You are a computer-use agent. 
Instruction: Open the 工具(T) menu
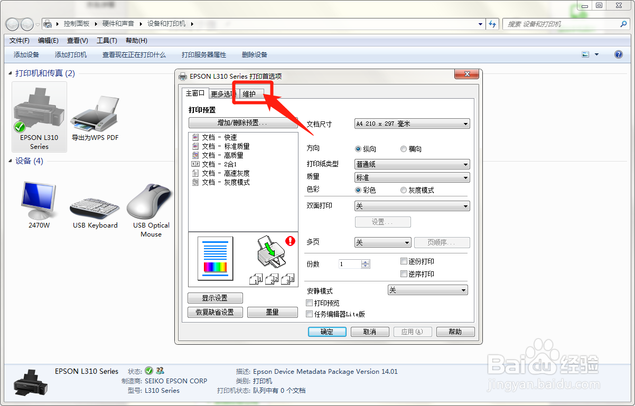tap(107, 41)
